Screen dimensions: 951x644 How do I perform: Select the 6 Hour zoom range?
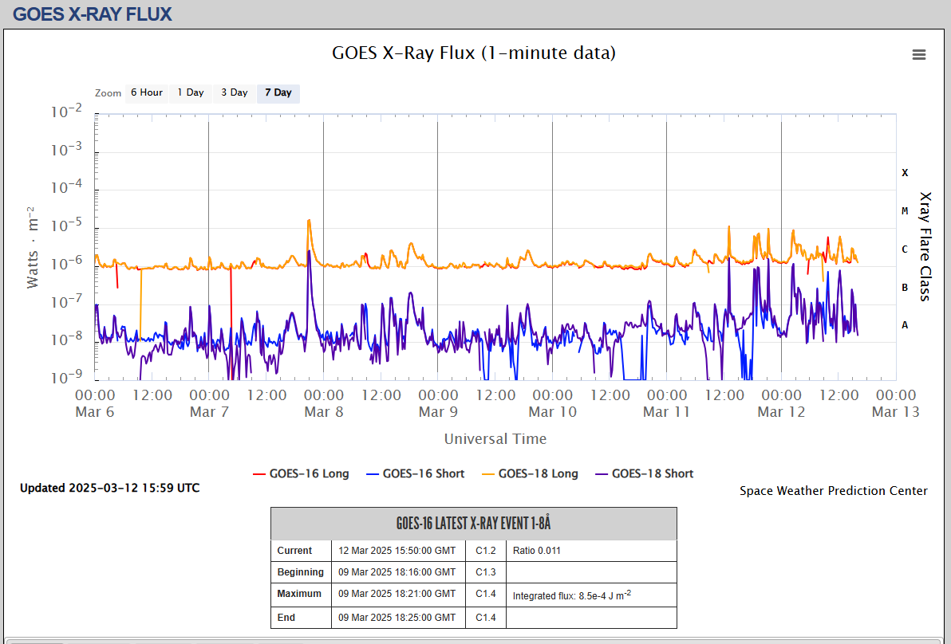point(147,92)
